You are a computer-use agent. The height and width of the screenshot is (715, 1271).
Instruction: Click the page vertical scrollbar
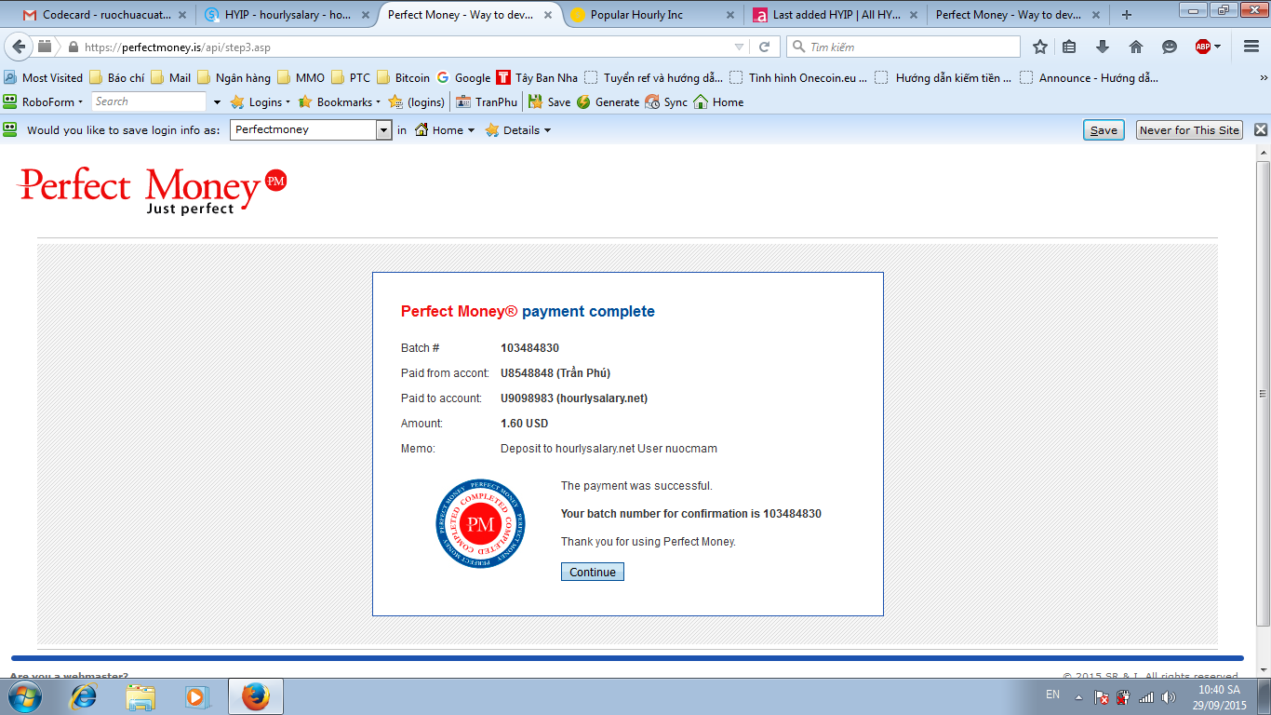click(1263, 393)
